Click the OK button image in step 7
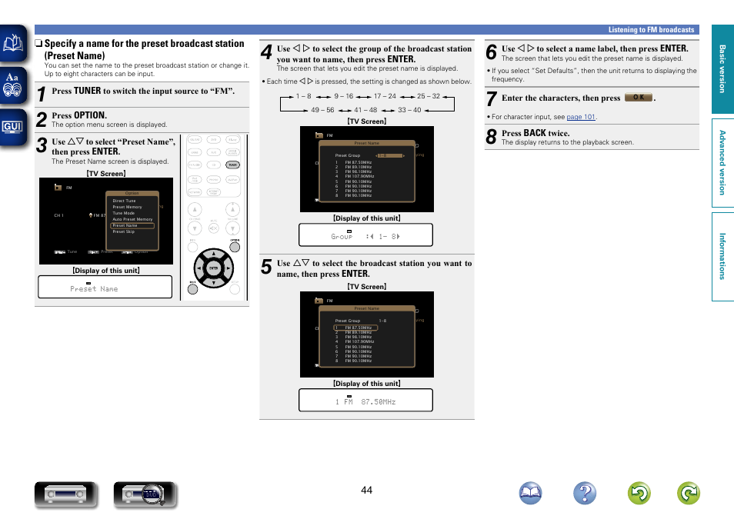734x519 pixels. 639,98
